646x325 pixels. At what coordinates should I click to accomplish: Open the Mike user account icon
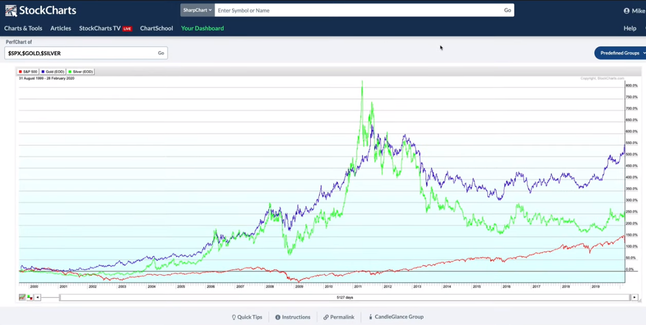(627, 10)
